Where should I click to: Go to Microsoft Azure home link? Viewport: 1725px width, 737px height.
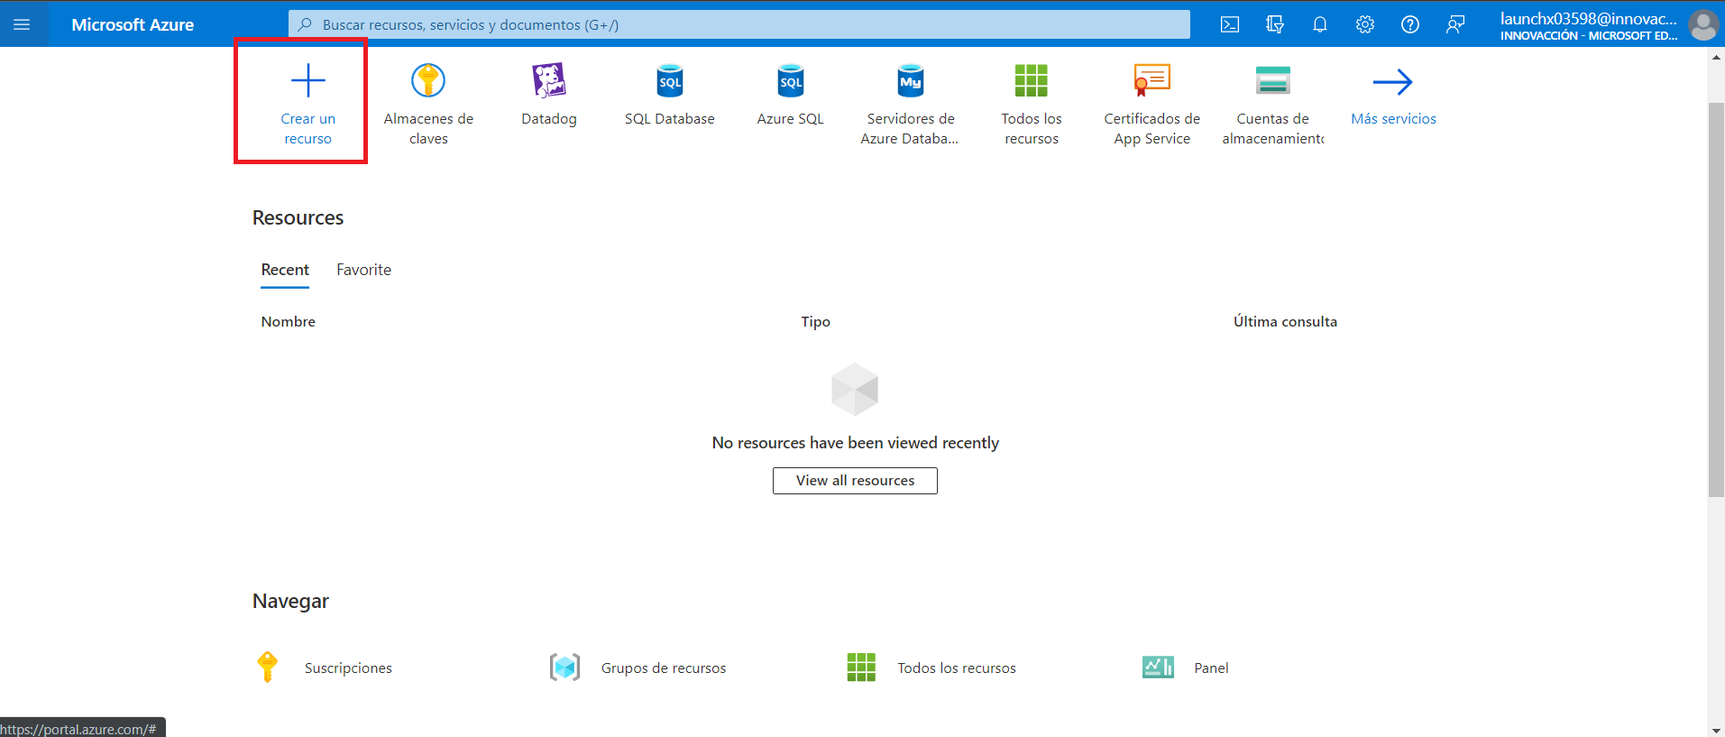tap(133, 24)
